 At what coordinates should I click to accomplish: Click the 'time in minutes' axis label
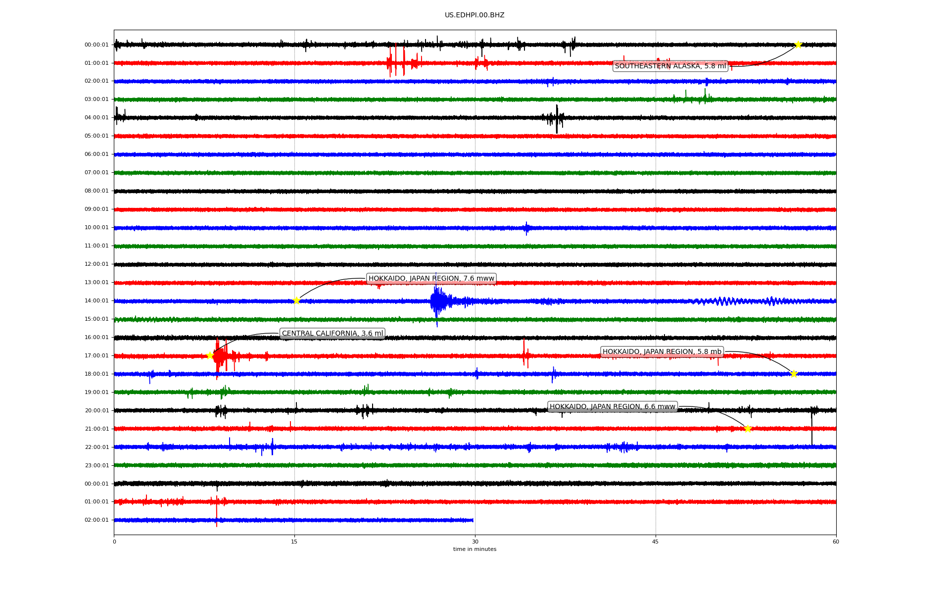tap(475, 549)
